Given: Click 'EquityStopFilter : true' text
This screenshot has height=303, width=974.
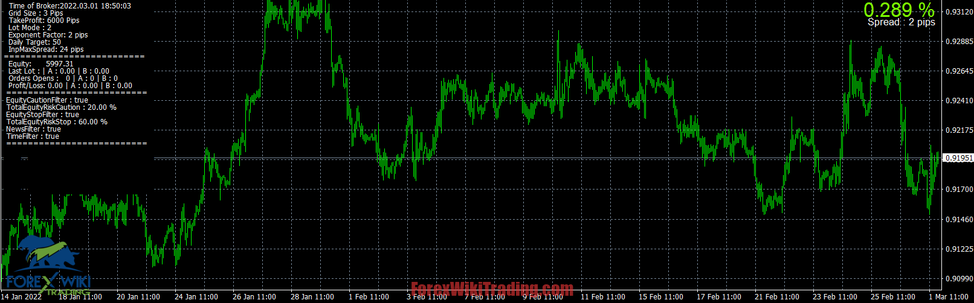Looking at the screenshot, I should (42, 115).
